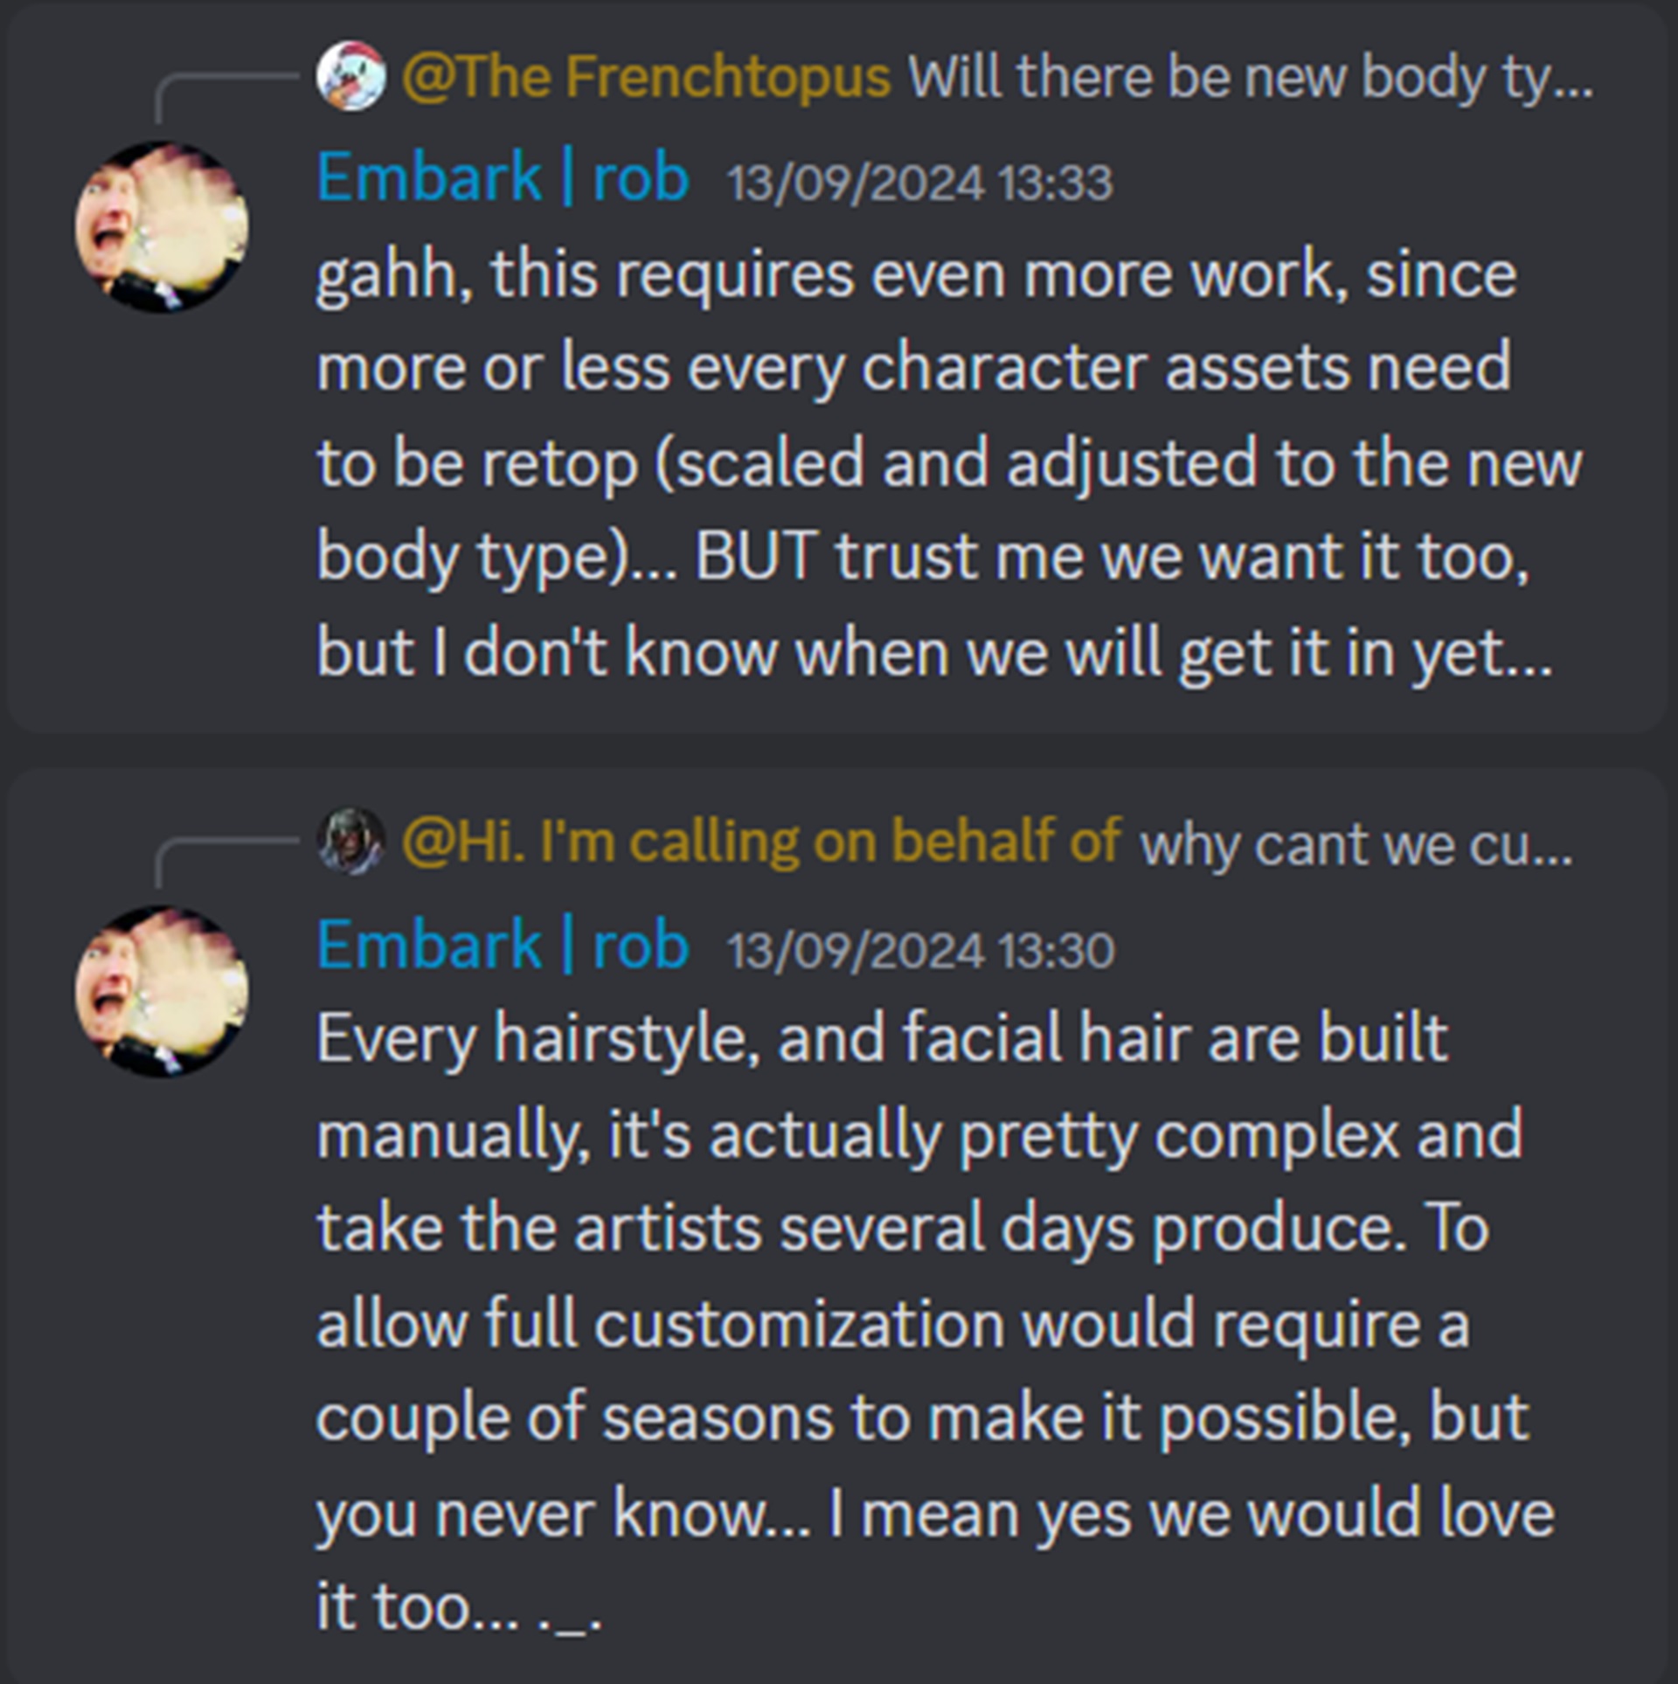Open the '@Hi. I'm calling on behalf of' mention
Screen dimensions: 1678x1684
[x=761, y=842]
